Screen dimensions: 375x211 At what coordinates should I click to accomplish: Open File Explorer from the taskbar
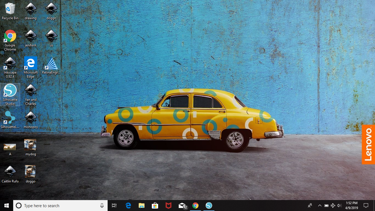142,206
